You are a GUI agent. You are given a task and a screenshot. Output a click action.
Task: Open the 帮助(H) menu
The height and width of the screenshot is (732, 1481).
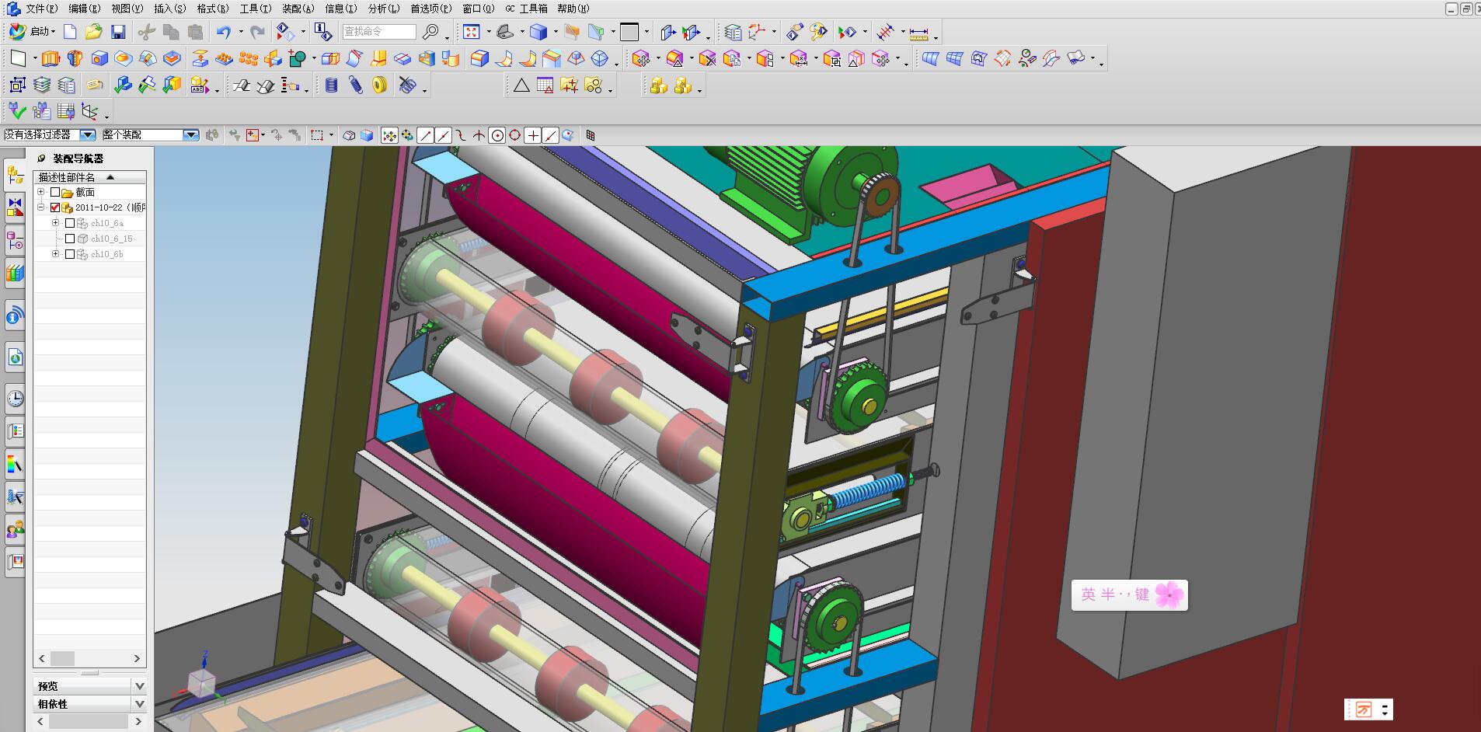point(573,9)
